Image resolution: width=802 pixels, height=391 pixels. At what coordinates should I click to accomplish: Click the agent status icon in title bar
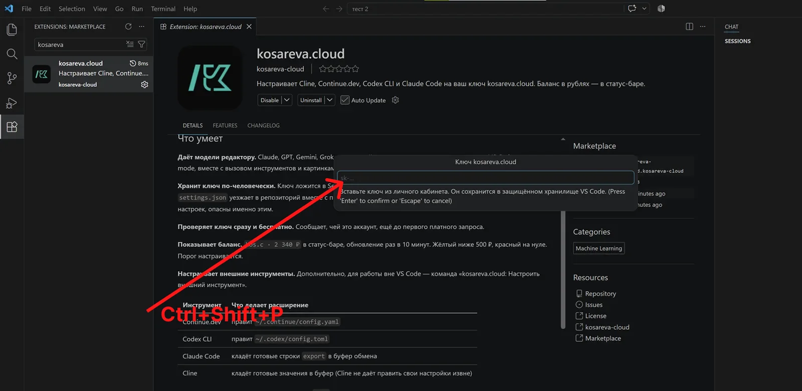point(661,9)
